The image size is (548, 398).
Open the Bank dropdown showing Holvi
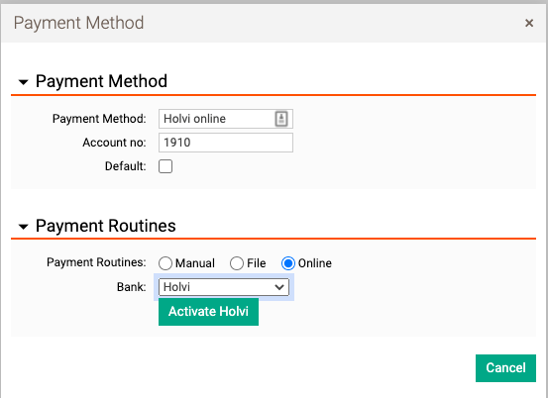(224, 287)
